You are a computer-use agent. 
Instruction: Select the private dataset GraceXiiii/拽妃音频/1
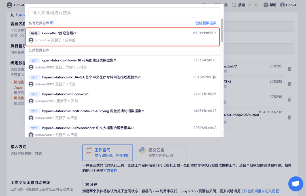(x=123, y=37)
